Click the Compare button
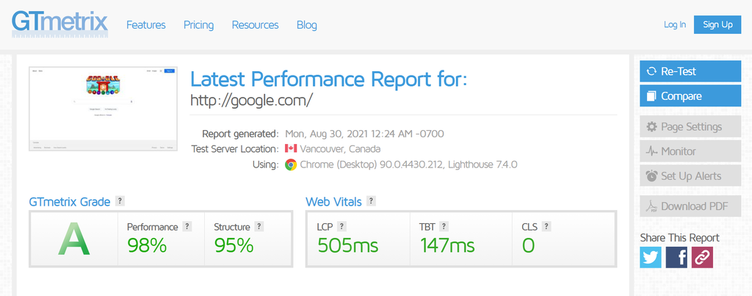Screen dimensions: 752x296 pyautogui.click(x=690, y=96)
